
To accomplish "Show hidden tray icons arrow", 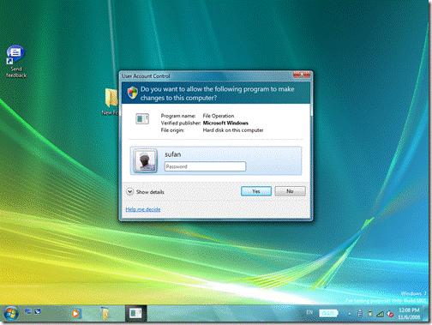I will [x=350, y=314].
